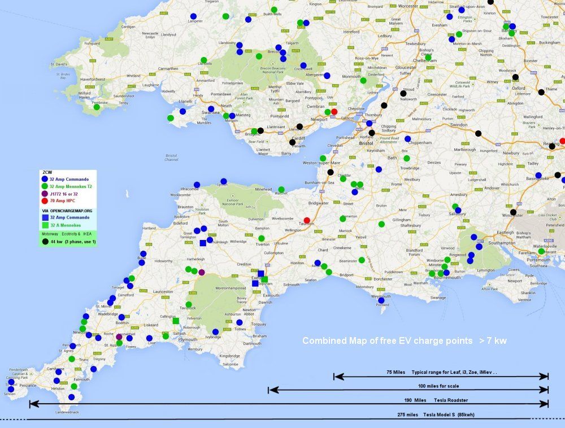
Task: Select the Bournemouth town label
Action: (447, 278)
